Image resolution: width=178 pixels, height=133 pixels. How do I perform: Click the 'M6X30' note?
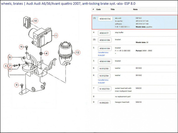pyautogui.click(x=139, y=88)
